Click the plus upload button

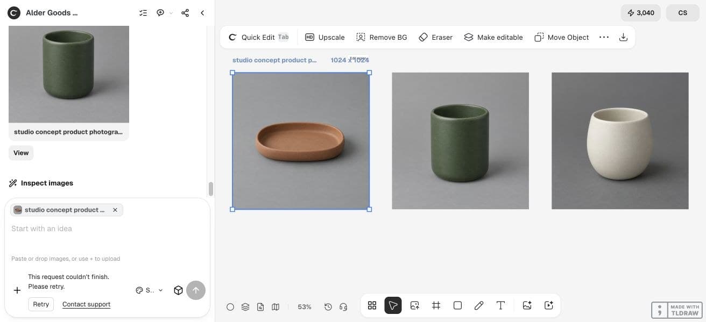(17, 290)
